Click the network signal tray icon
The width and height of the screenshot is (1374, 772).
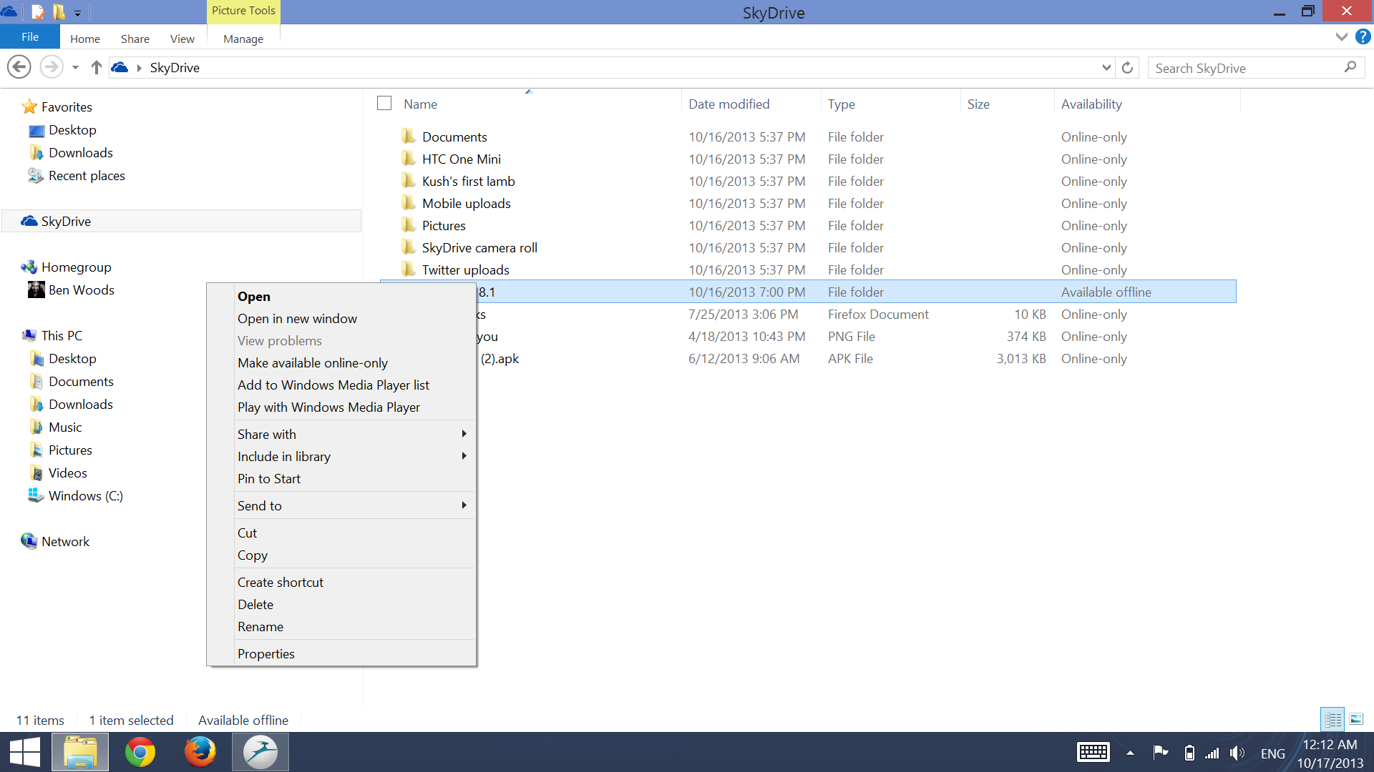click(x=1212, y=753)
